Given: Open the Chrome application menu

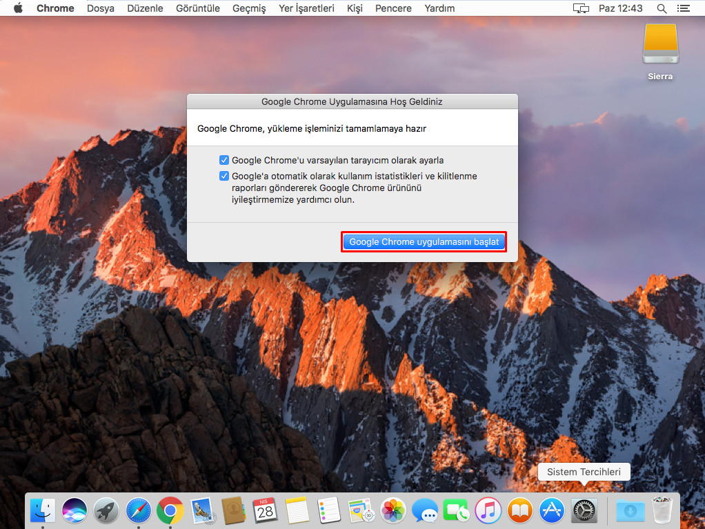Looking at the screenshot, I should tap(55, 8).
